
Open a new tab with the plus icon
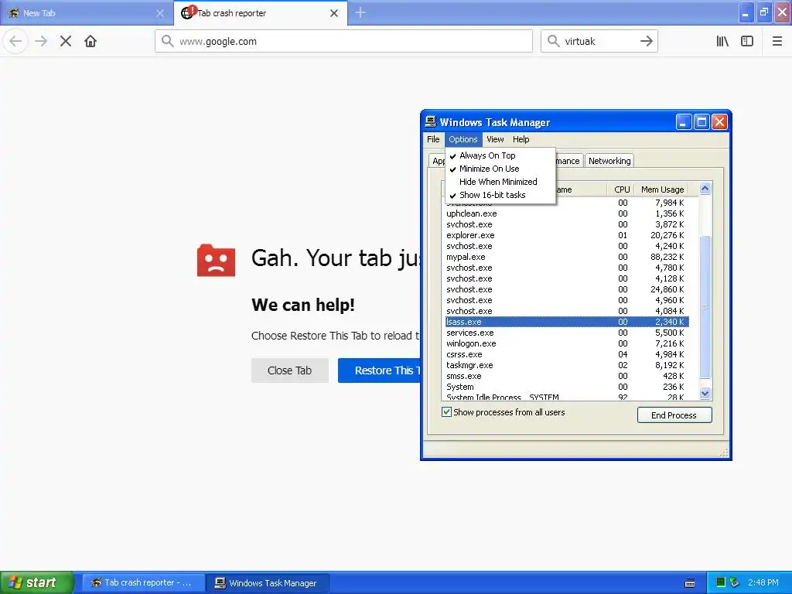tap(360, 12)
